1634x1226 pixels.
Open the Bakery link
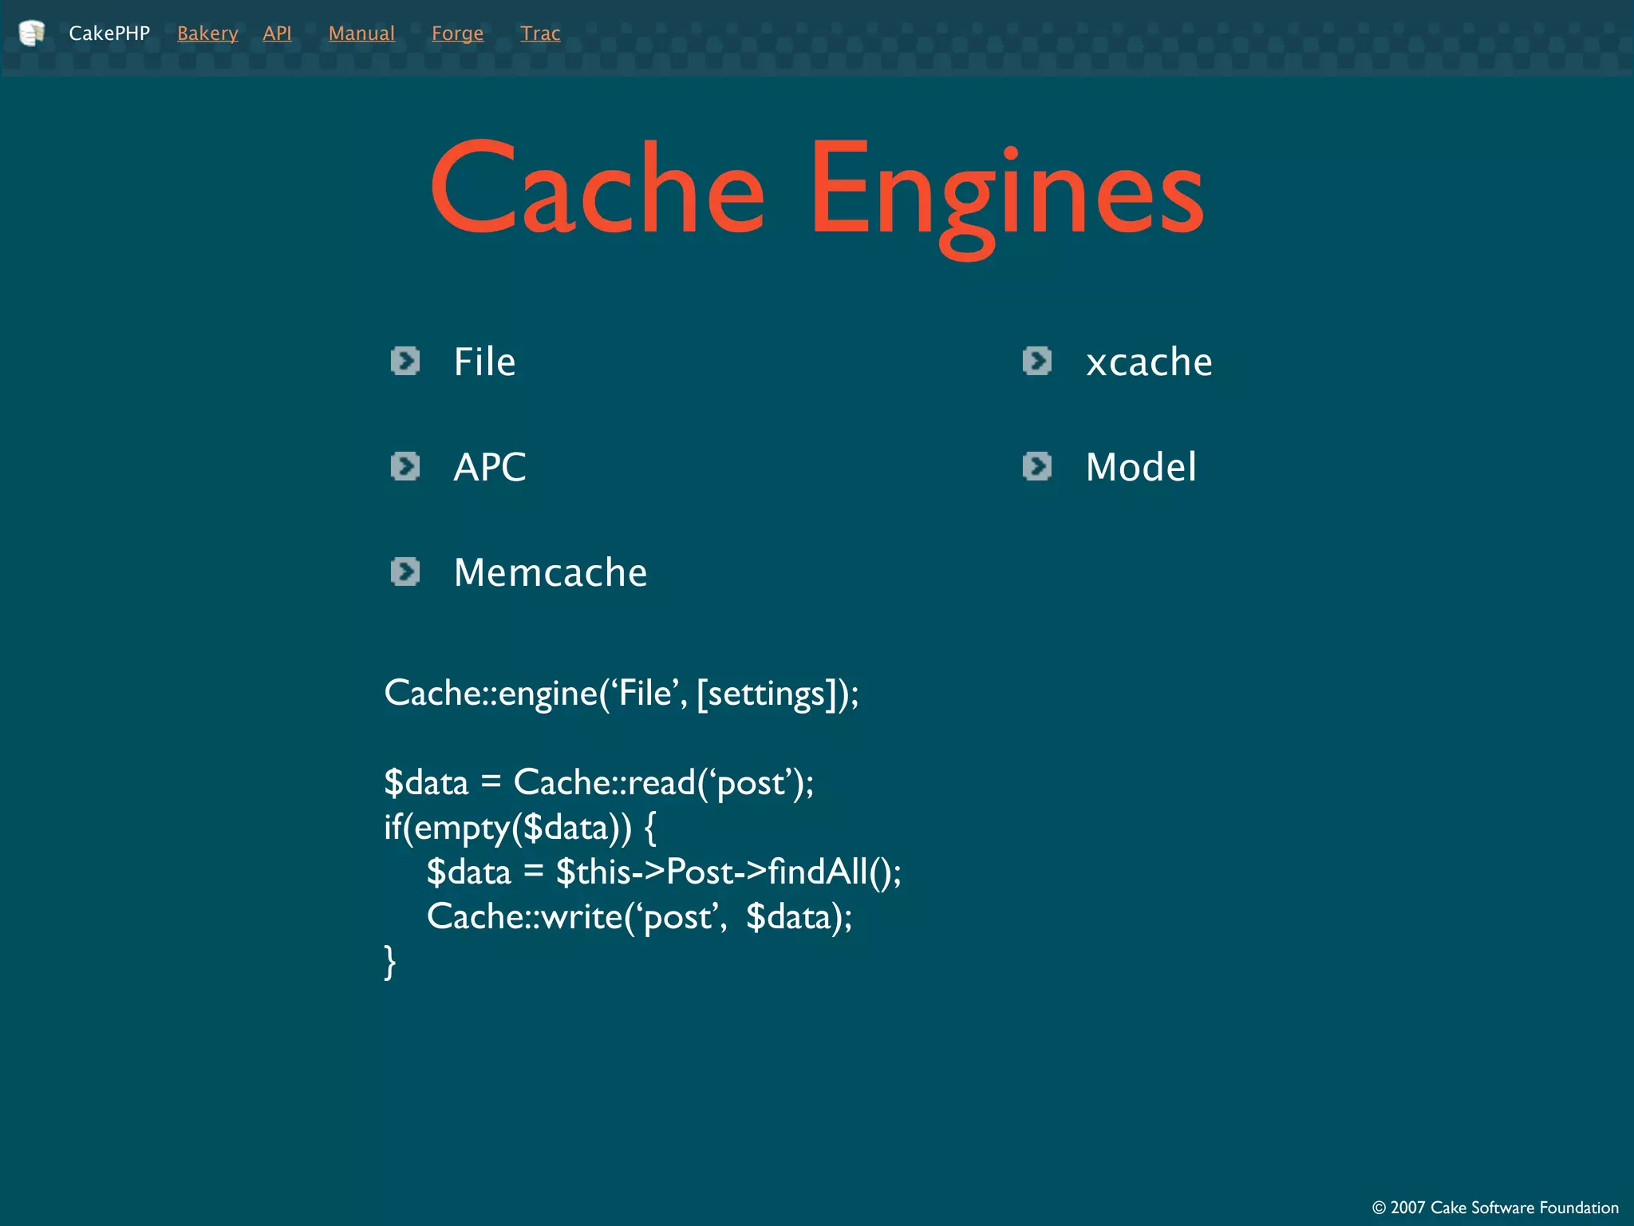[x=207, y=34]
